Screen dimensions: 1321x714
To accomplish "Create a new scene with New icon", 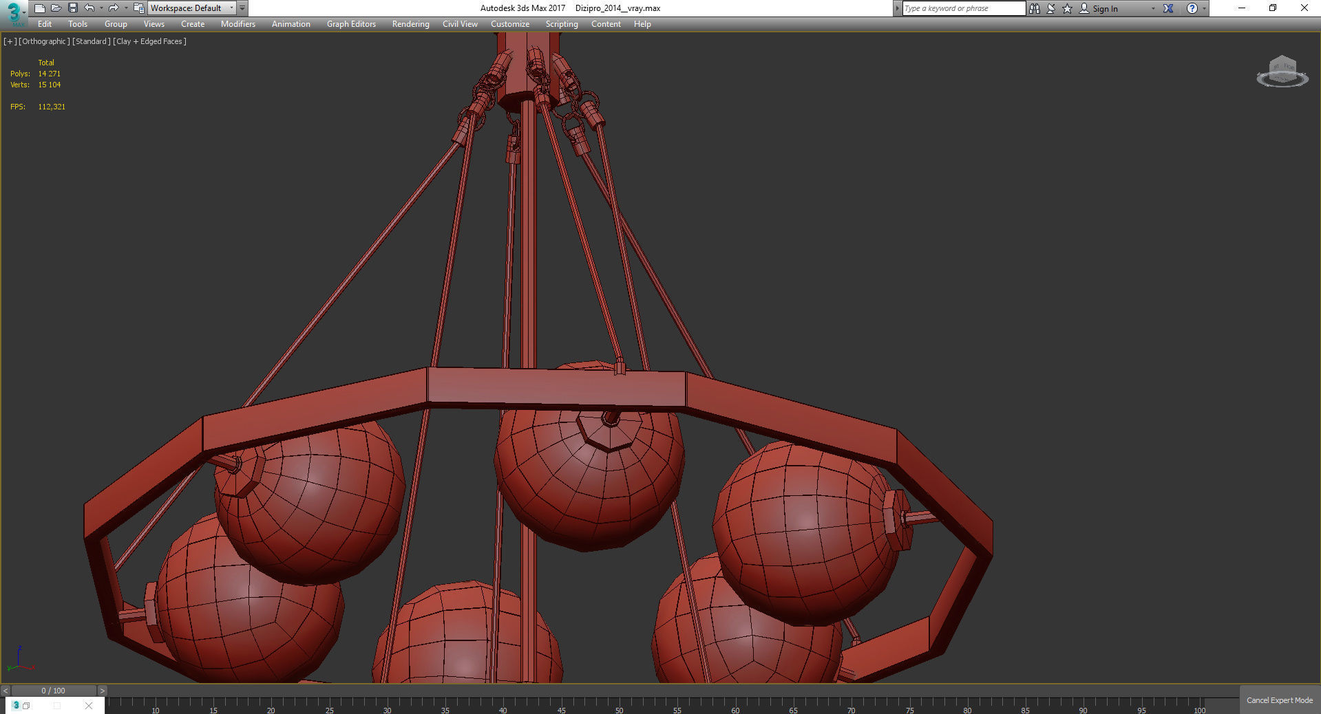I will [x=39, y=8].
